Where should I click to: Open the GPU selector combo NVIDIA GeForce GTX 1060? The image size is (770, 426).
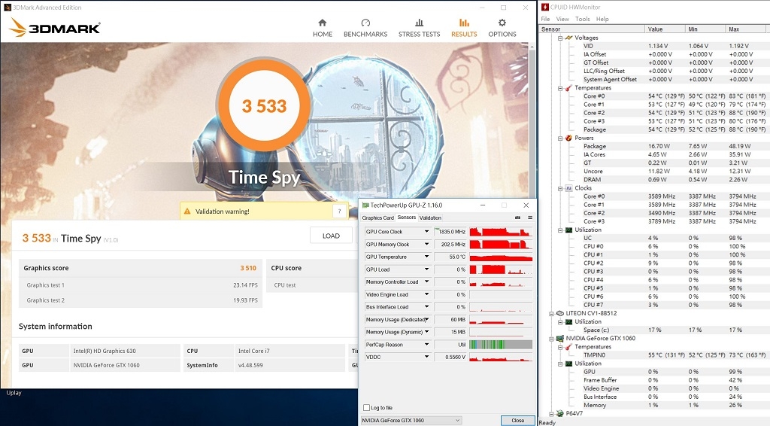[x=411, y=420]
